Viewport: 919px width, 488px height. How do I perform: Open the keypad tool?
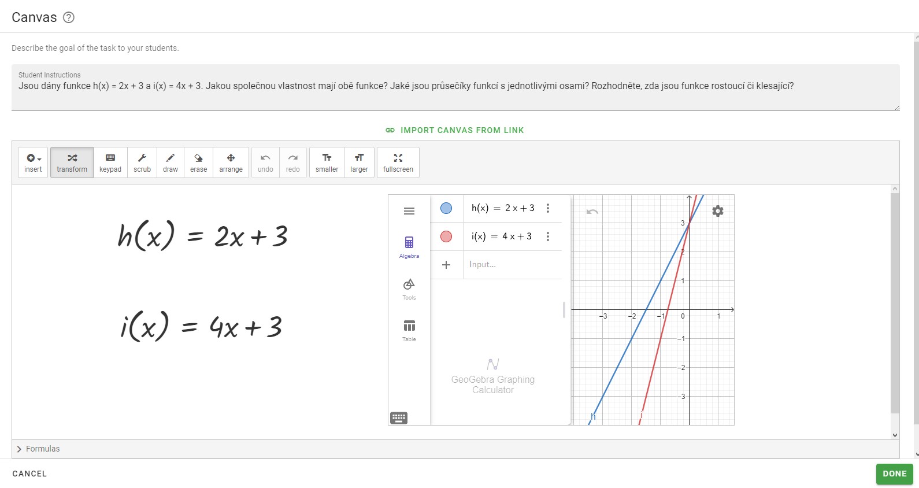pos(110,162)
